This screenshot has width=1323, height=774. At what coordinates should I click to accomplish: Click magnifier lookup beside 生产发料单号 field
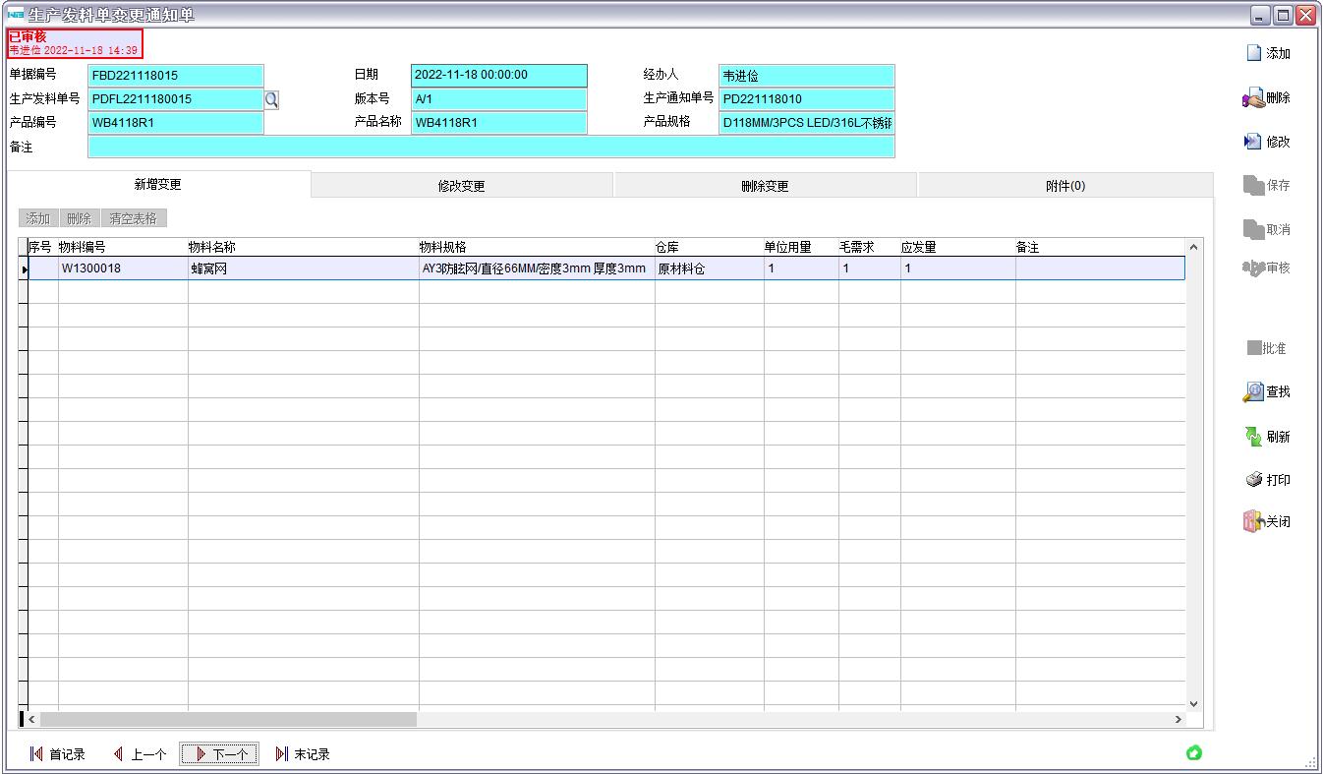coord(272,99)
